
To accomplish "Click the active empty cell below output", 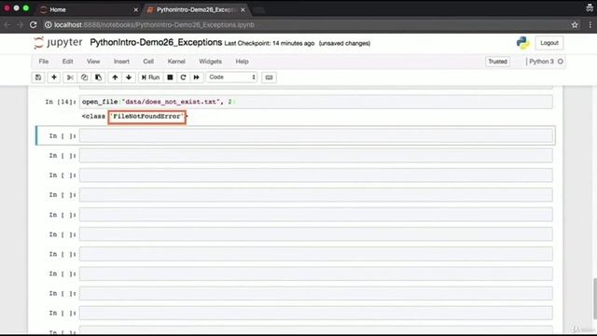I will point(316,136).
